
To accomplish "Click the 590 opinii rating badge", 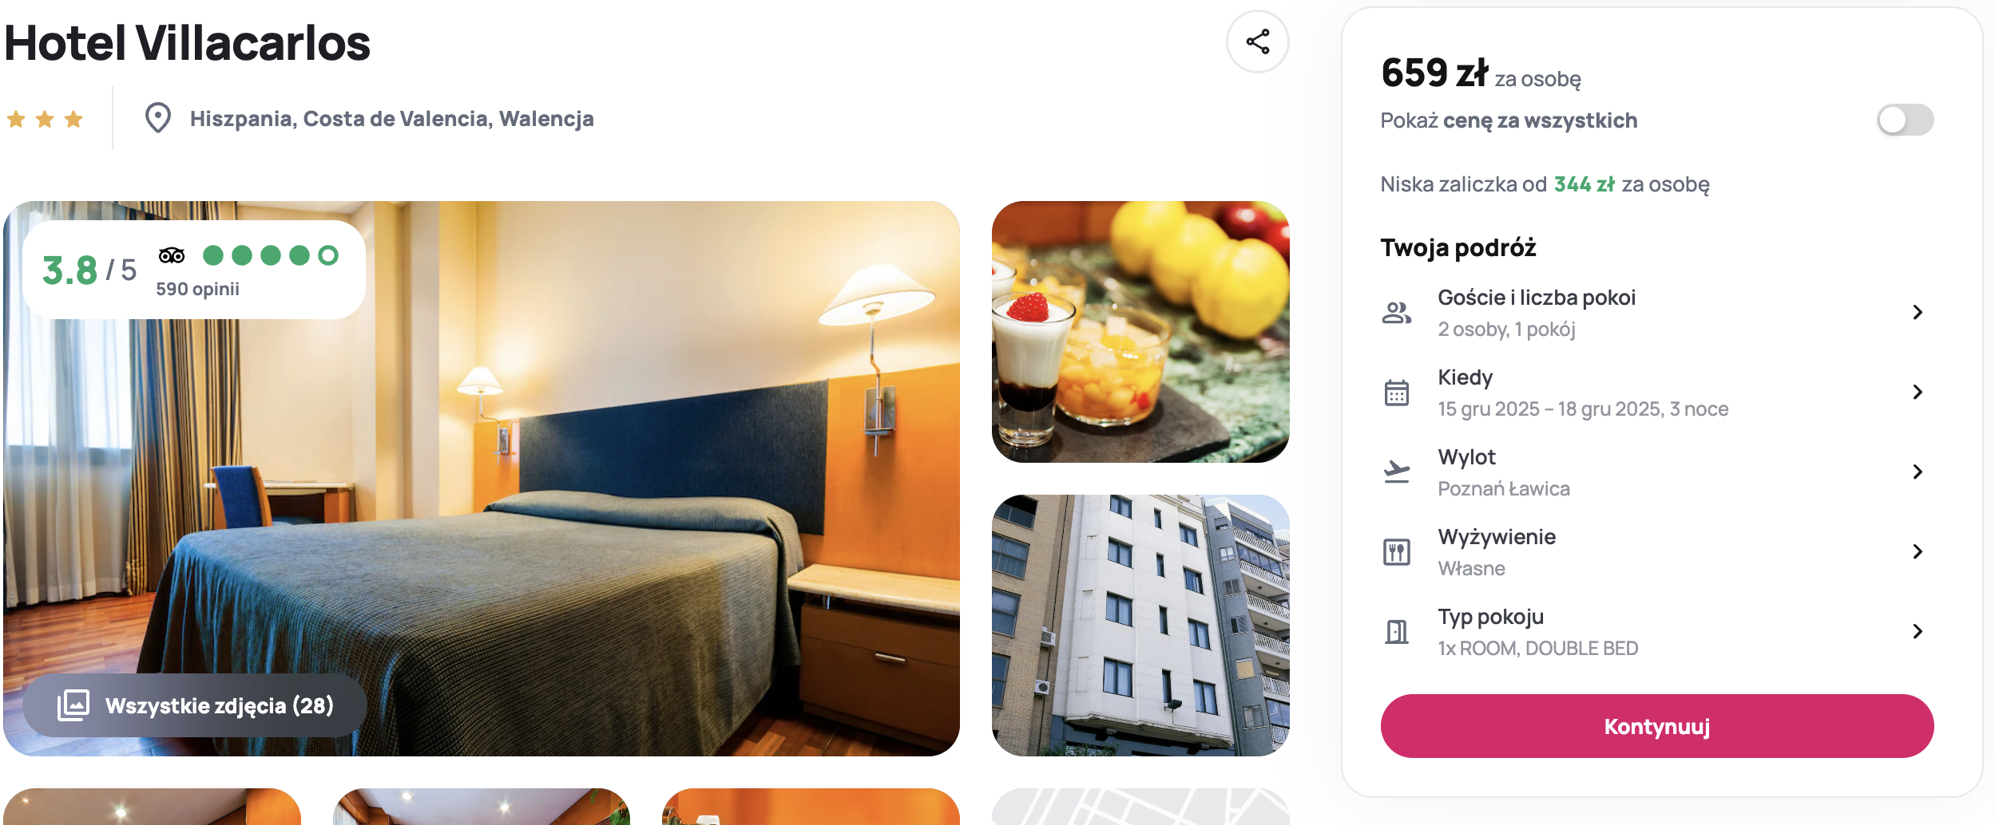I will coord(194,270).
